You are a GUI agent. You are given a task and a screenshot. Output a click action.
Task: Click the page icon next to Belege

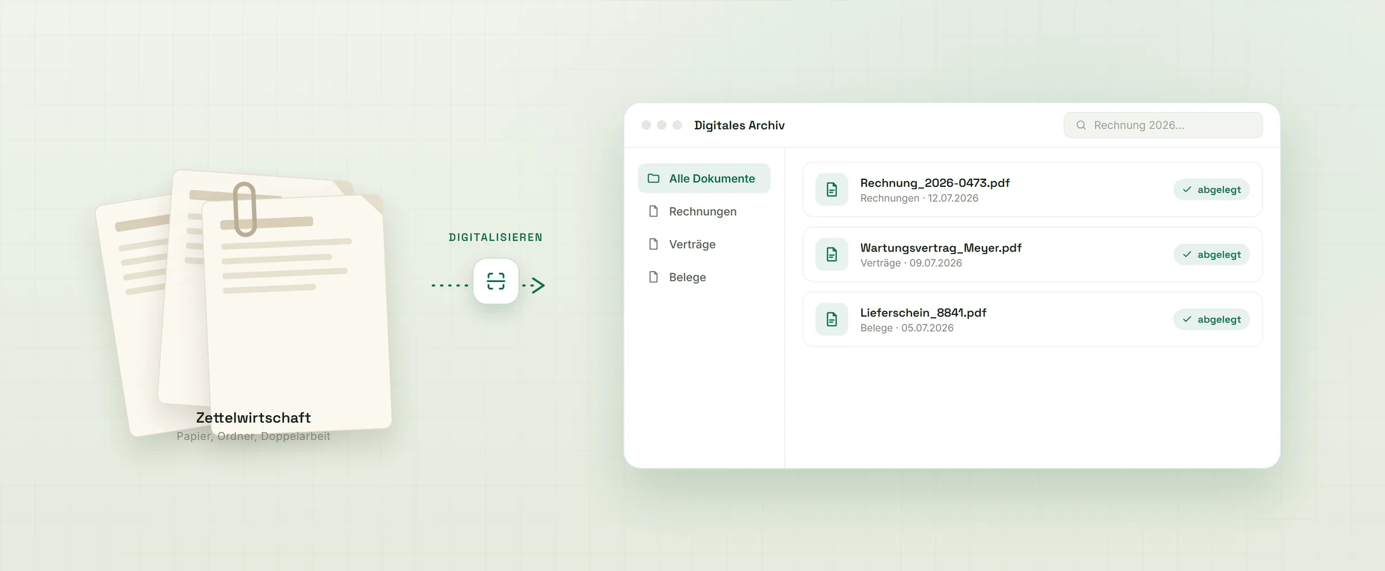coord(653,277)
